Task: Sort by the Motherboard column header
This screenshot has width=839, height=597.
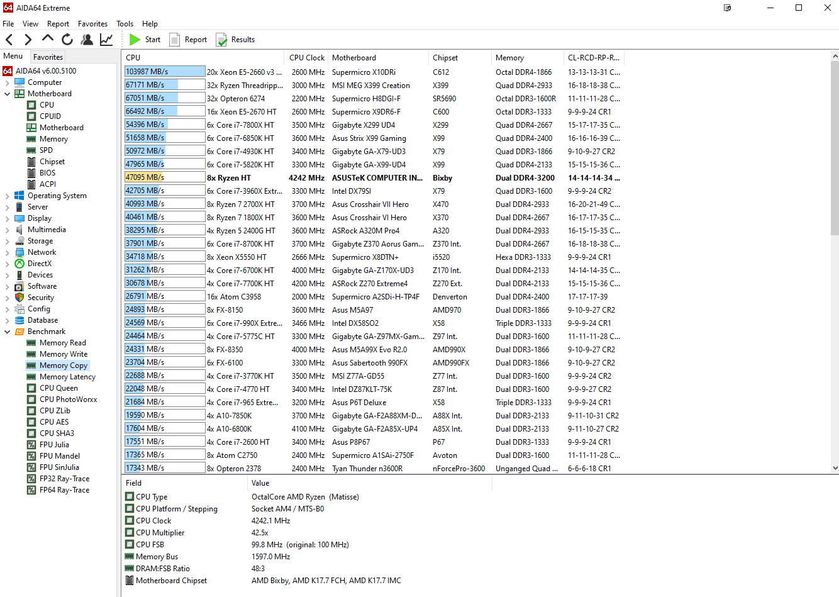Action: tap(379, 58)
